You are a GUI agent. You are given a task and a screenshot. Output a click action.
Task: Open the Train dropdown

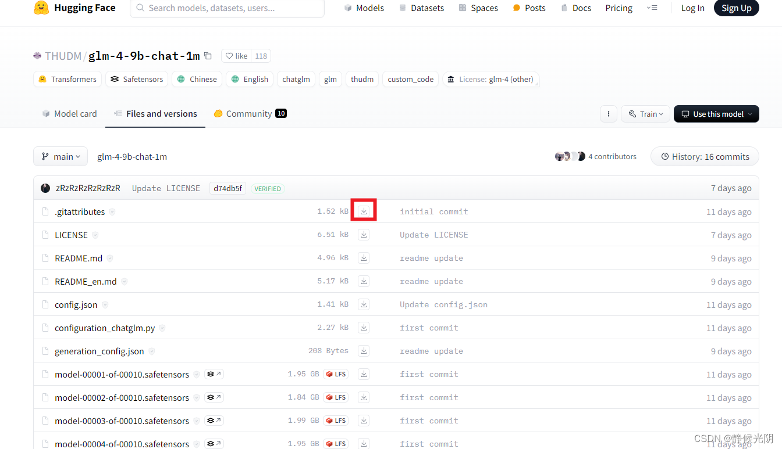click(x=645, y=114)
